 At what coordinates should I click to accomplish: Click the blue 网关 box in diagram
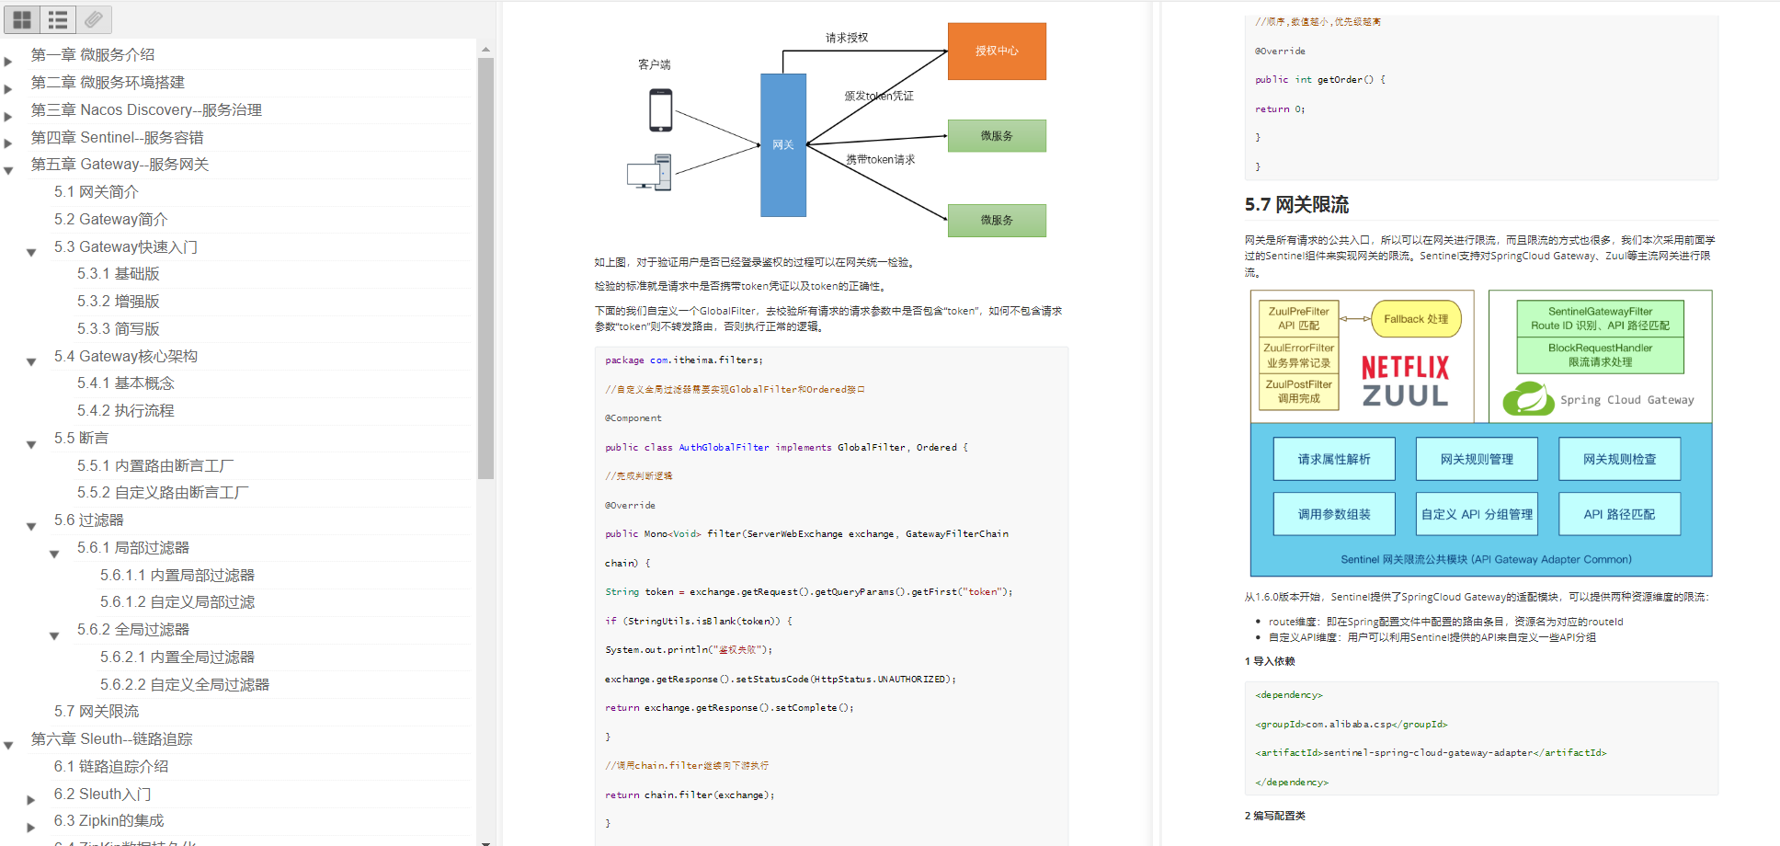pyautogui.click(x=783, y=145)
